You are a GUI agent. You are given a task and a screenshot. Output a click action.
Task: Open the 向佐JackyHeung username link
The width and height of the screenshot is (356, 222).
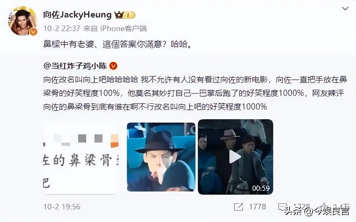tap(77, 15)
